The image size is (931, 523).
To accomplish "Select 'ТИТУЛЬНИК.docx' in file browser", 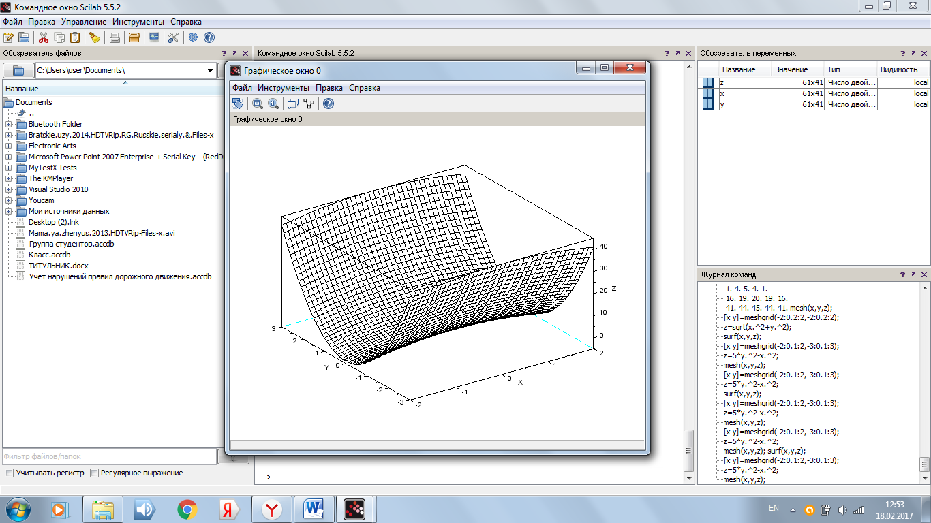I will (x=59, y=266).
